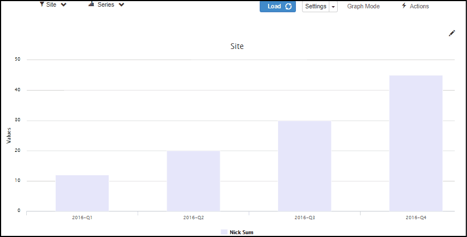Click the lightning bolt Actions icon
Screen dimensions: 467x237
click(404, 6)
